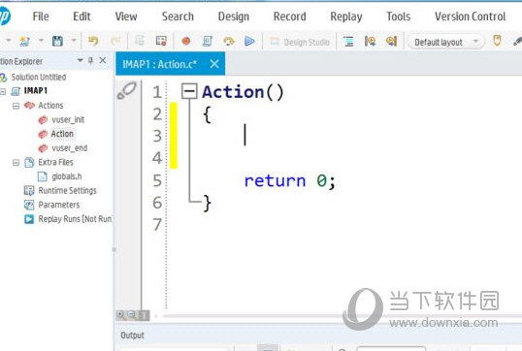522x351 pixels.
Task: Click the Undo arrow icon
Action: [93, 41]
